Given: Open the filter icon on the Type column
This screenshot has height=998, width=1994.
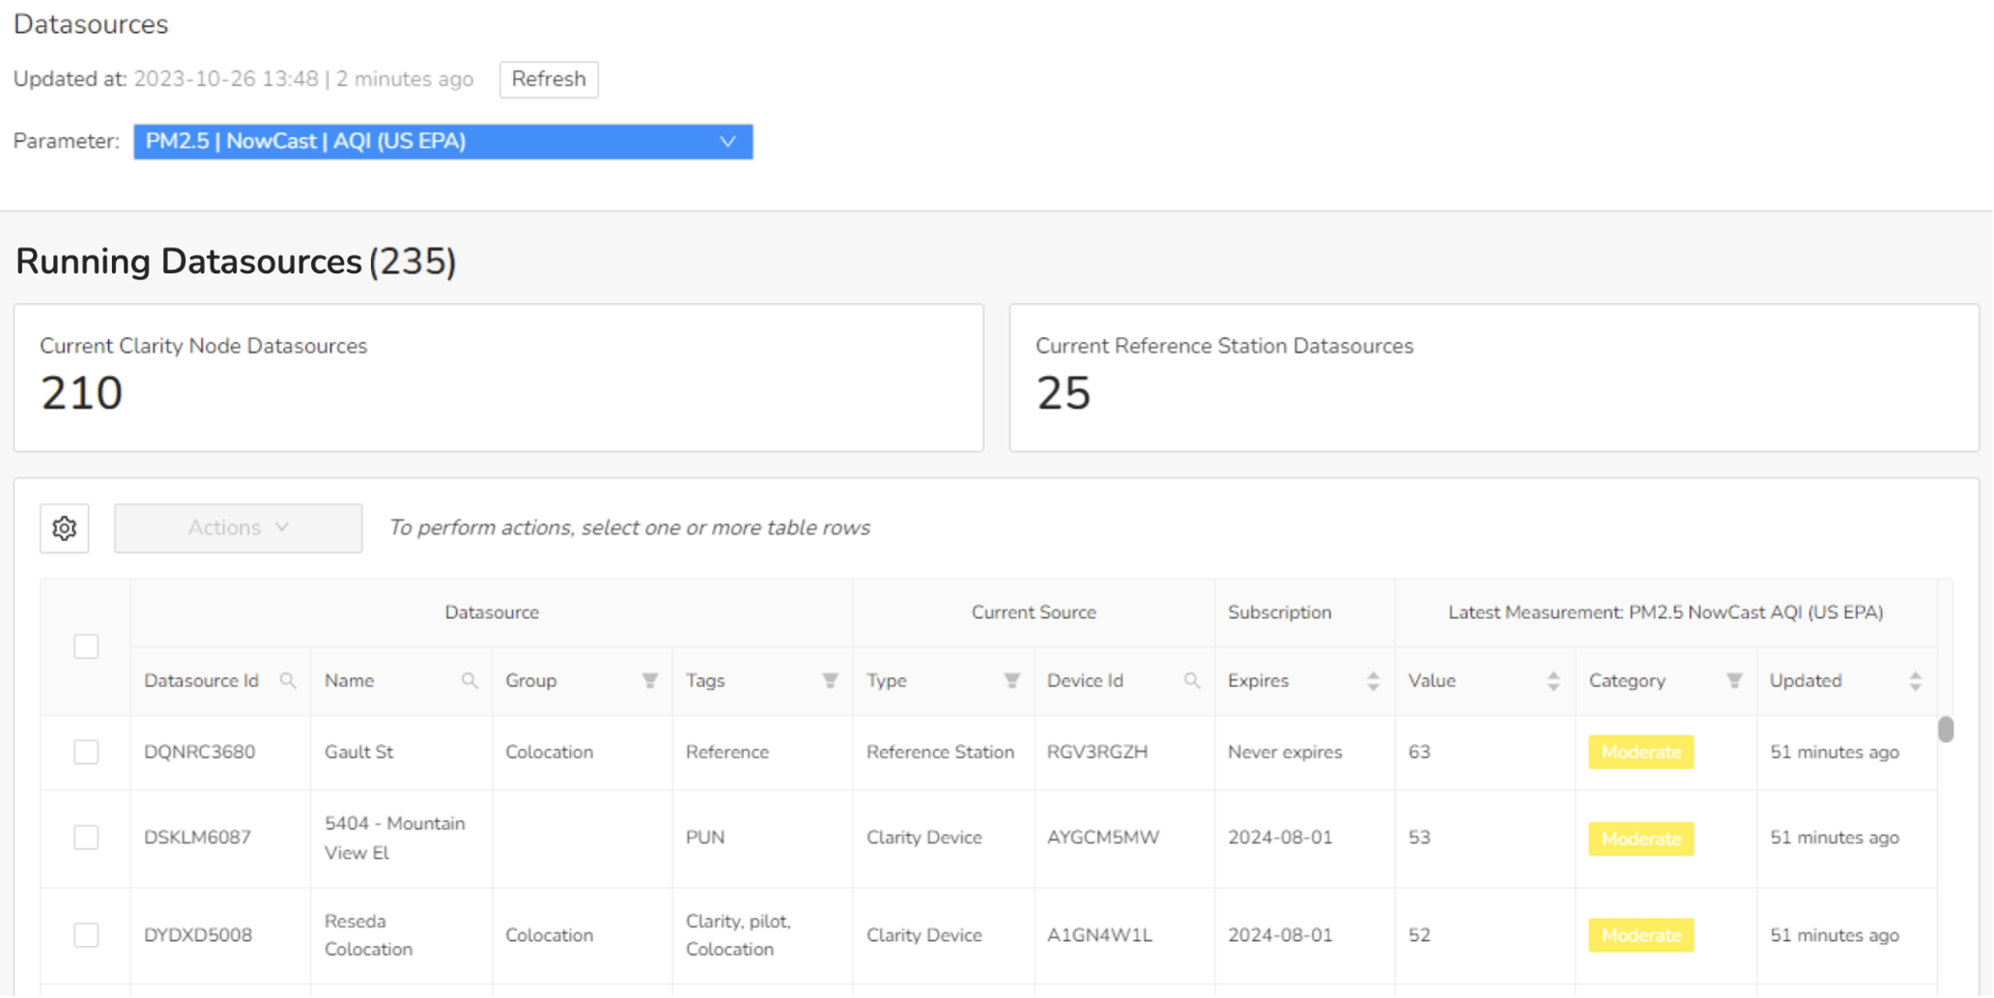Looking at the screenshot, I should 1011,680.
